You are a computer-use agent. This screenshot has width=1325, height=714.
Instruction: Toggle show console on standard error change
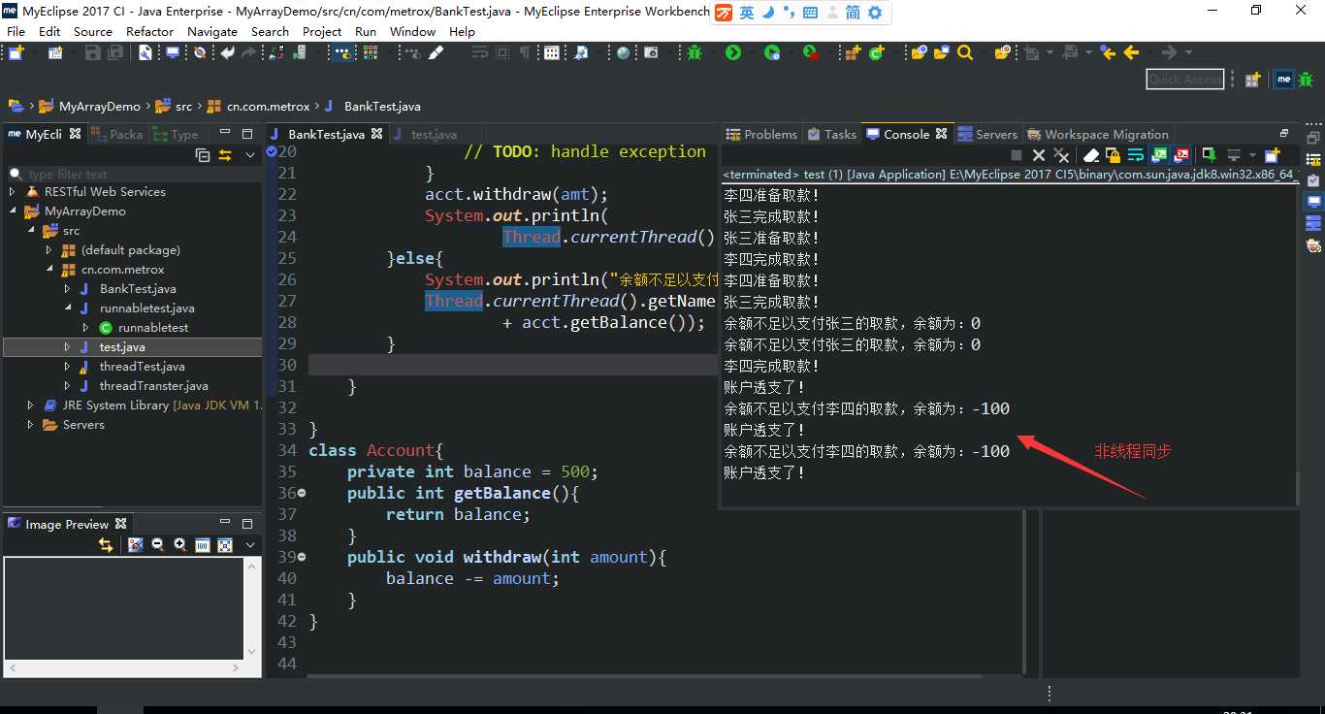tap(1181, 155)
